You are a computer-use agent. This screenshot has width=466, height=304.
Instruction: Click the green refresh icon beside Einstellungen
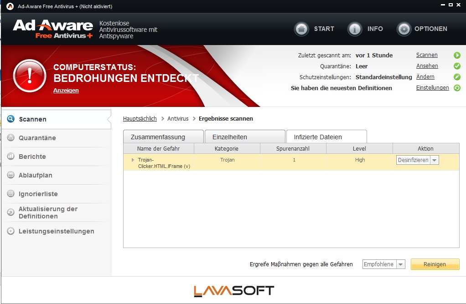(x=457, y=88)
